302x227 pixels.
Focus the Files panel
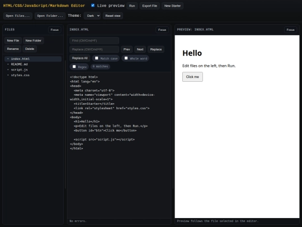click(54, 30)
